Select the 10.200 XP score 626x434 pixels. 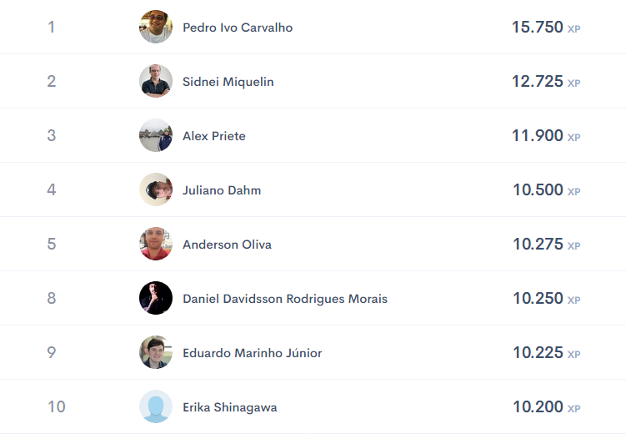[x=546, y=406]
